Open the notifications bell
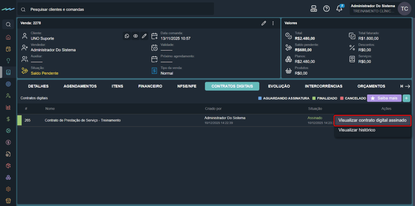 click(339, 9)
